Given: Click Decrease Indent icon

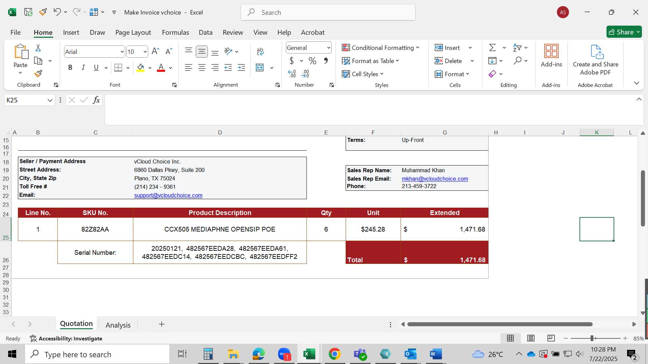Looking at the screenshot, I should (x=228, y=67).
